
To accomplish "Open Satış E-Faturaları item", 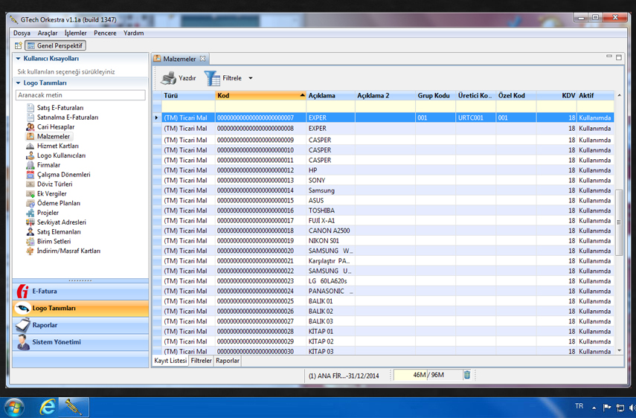I will coord(60,108).
